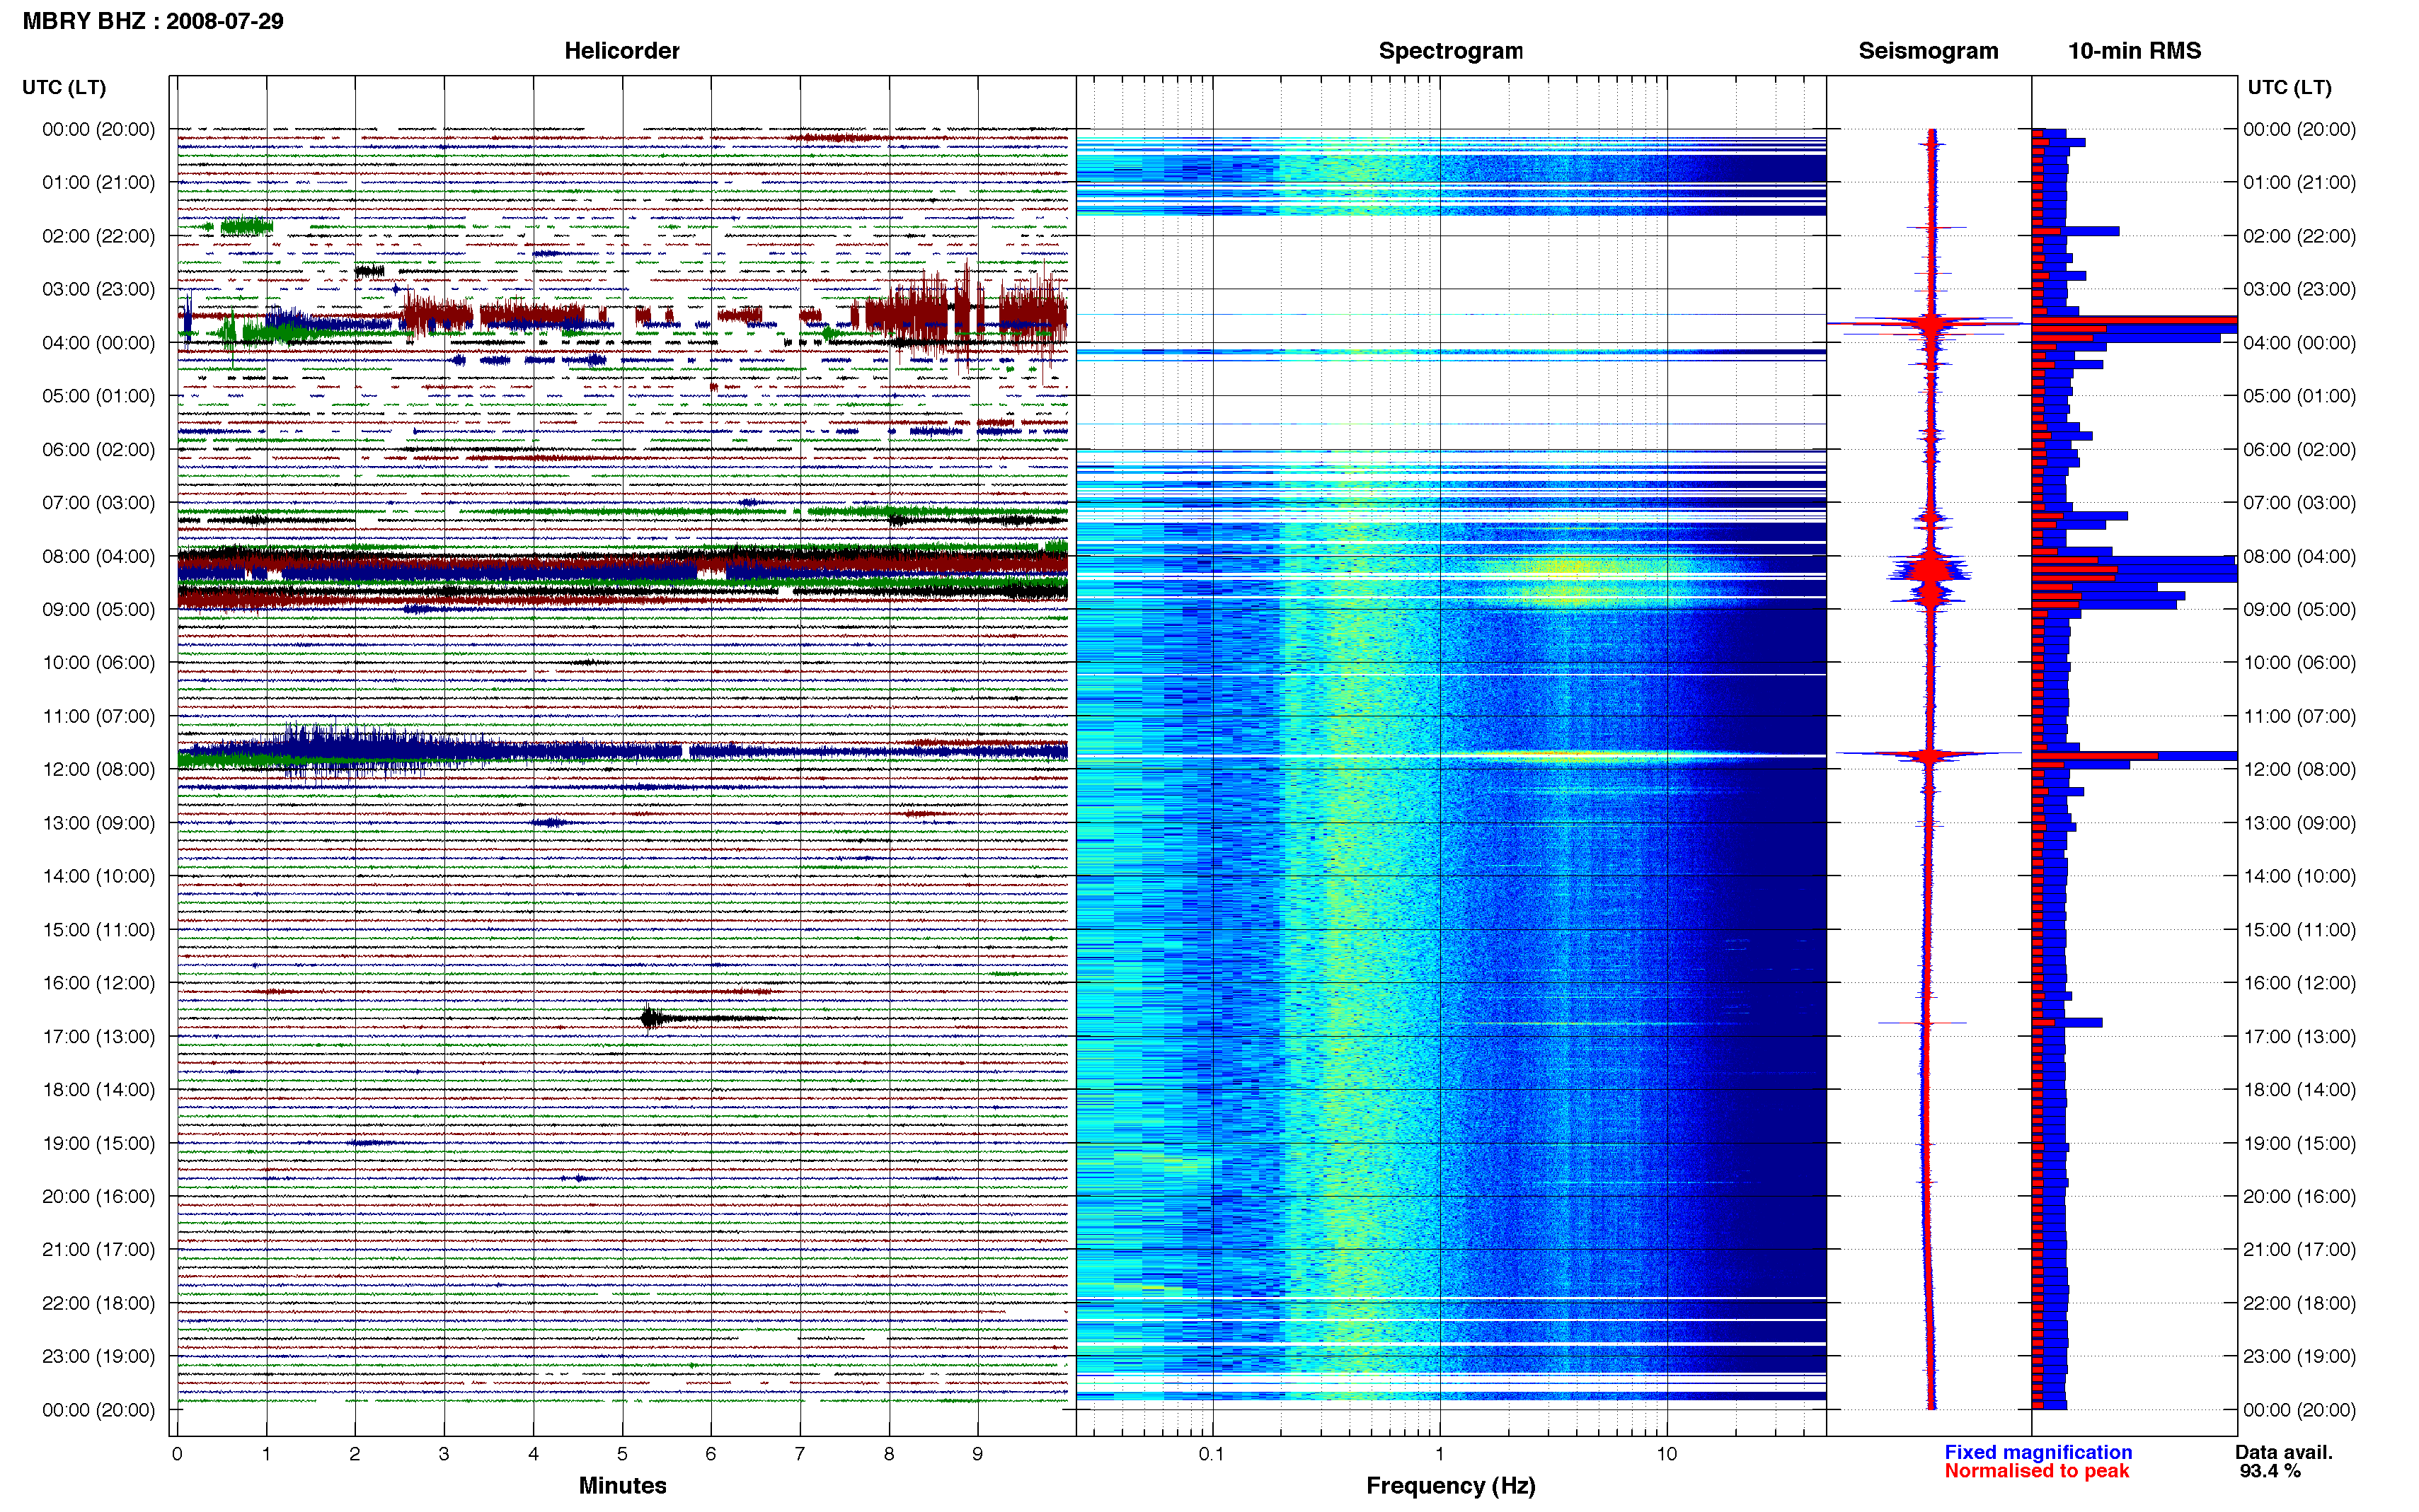
Task: Click right axis label '16:00 (12:00)'
Action: tap(2299, 983)
